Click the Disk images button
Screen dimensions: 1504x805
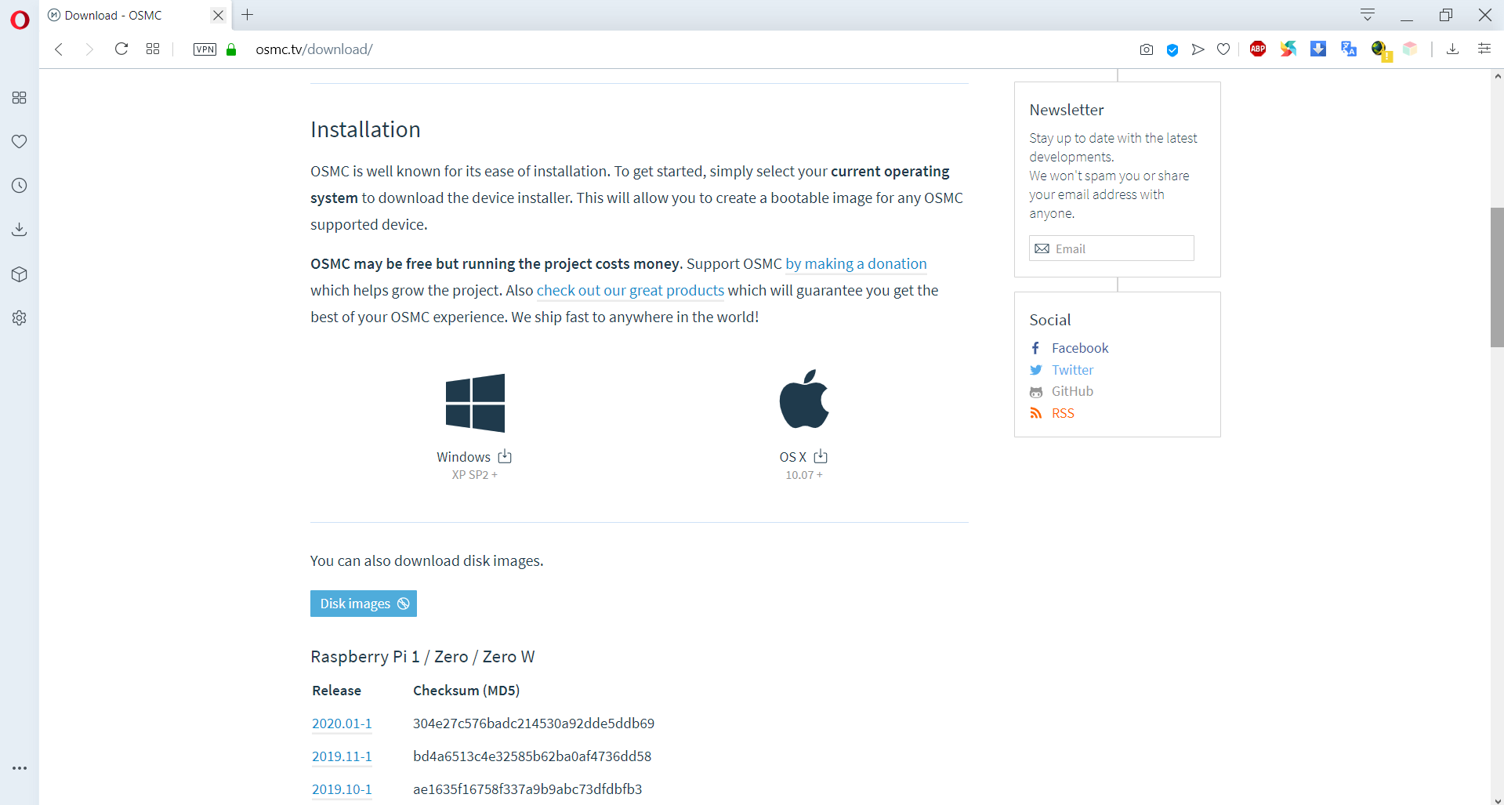pyautogui.click(x=364, y=604)
